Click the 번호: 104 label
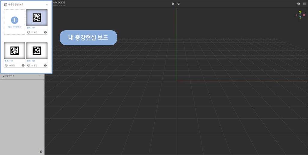Viewport: 308px width, 155px height. click(x=9, y=61)
